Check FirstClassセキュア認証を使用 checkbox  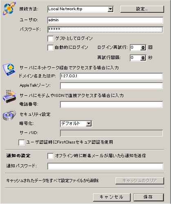pyautogui.click(x=22, y=142)
